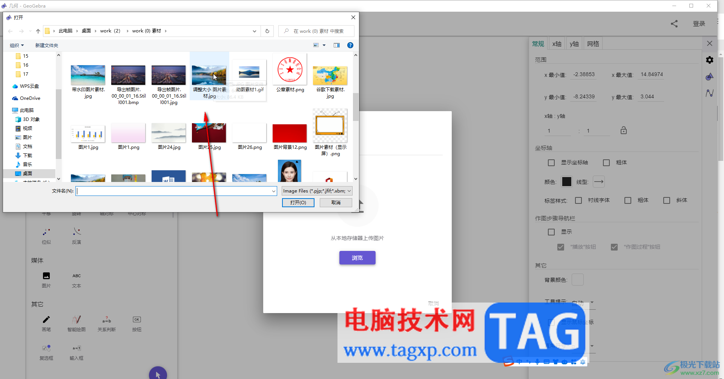The image size is (724, 379).
Task: Click the 文件名 input field
Action: [173, 191]
